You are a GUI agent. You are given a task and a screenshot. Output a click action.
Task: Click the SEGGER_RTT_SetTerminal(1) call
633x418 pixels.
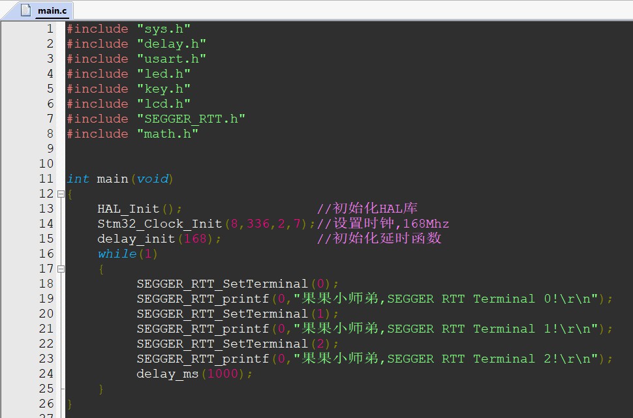click(238, 314)
